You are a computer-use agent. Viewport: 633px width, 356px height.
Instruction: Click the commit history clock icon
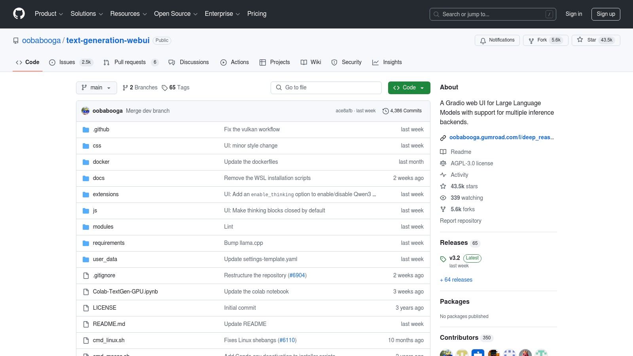pos(385,111)
